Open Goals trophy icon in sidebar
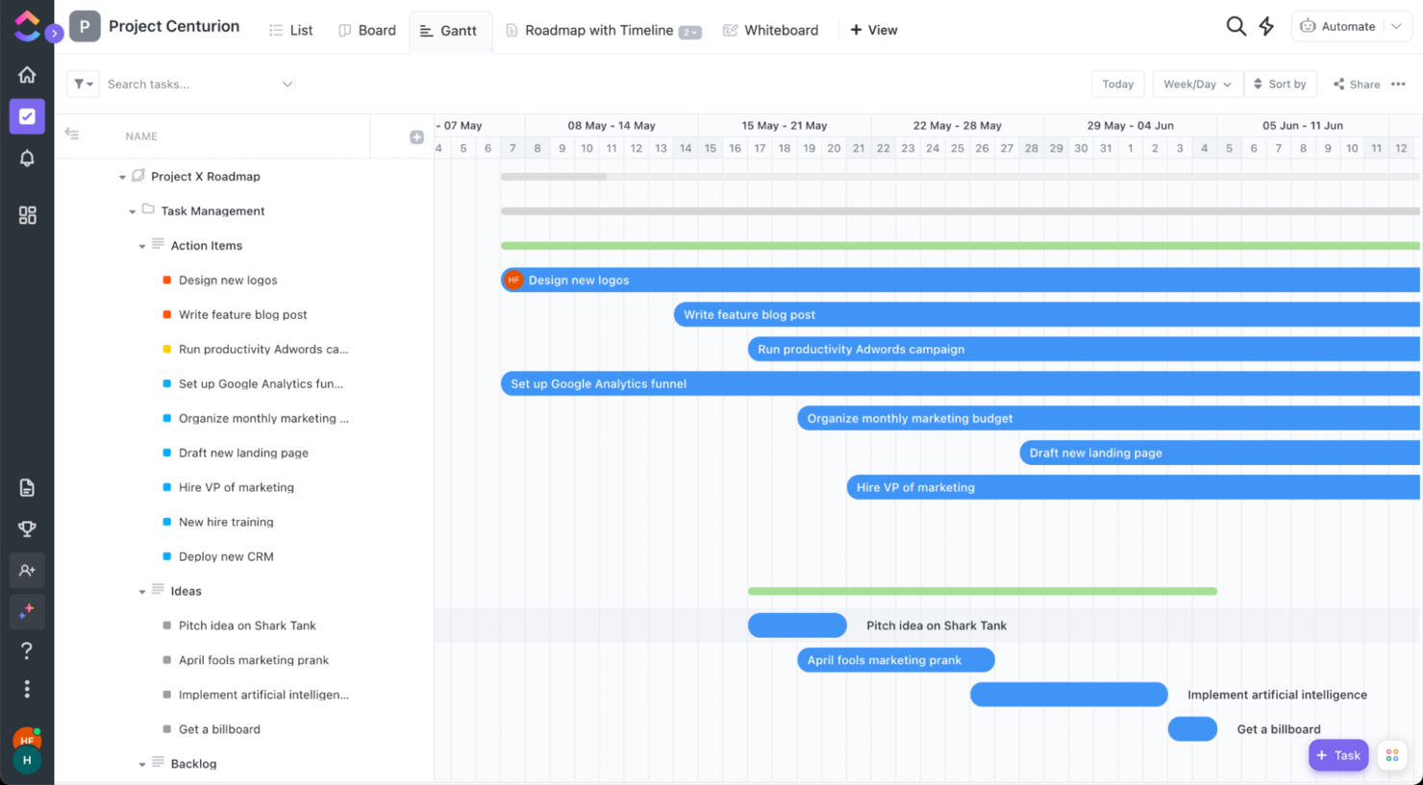Viewport: 1423px width, 785px height. pyautogui.click(x=27, y=529)
